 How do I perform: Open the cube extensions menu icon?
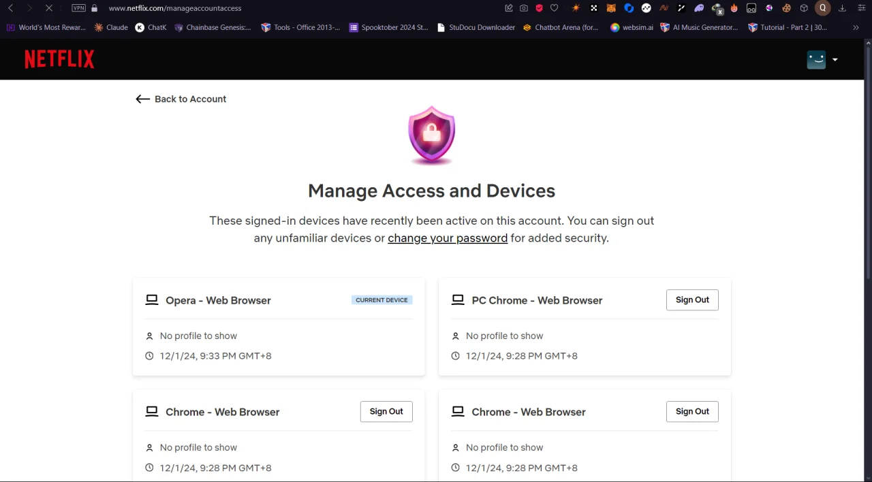[804, 8]
